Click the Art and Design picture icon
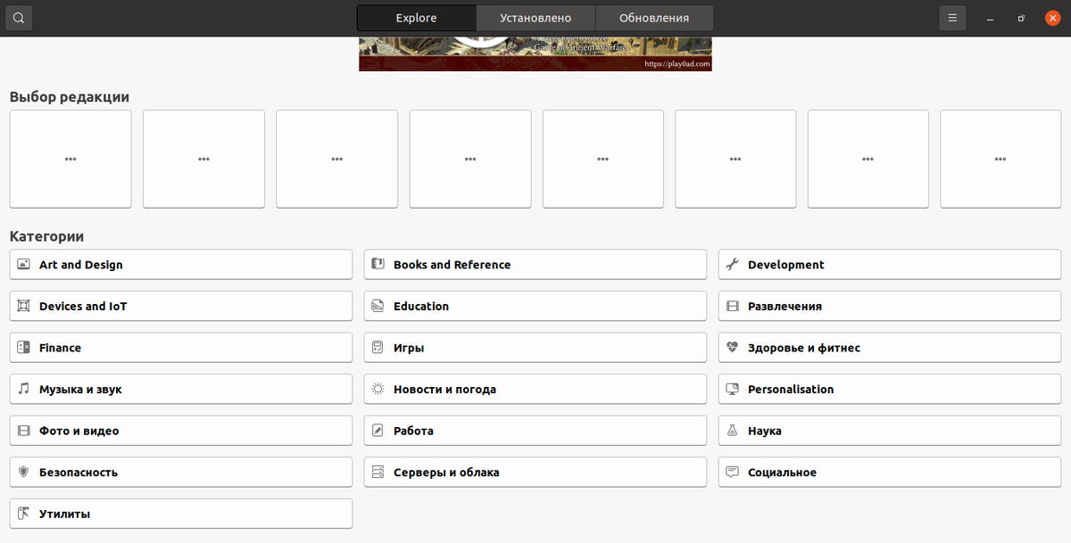This screenshot has width=1071, height=543. [24, 265]
